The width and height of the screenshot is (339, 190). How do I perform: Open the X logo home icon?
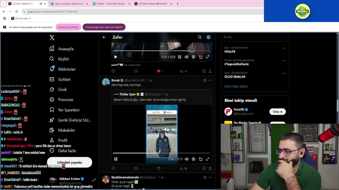(x=52, y=37)
